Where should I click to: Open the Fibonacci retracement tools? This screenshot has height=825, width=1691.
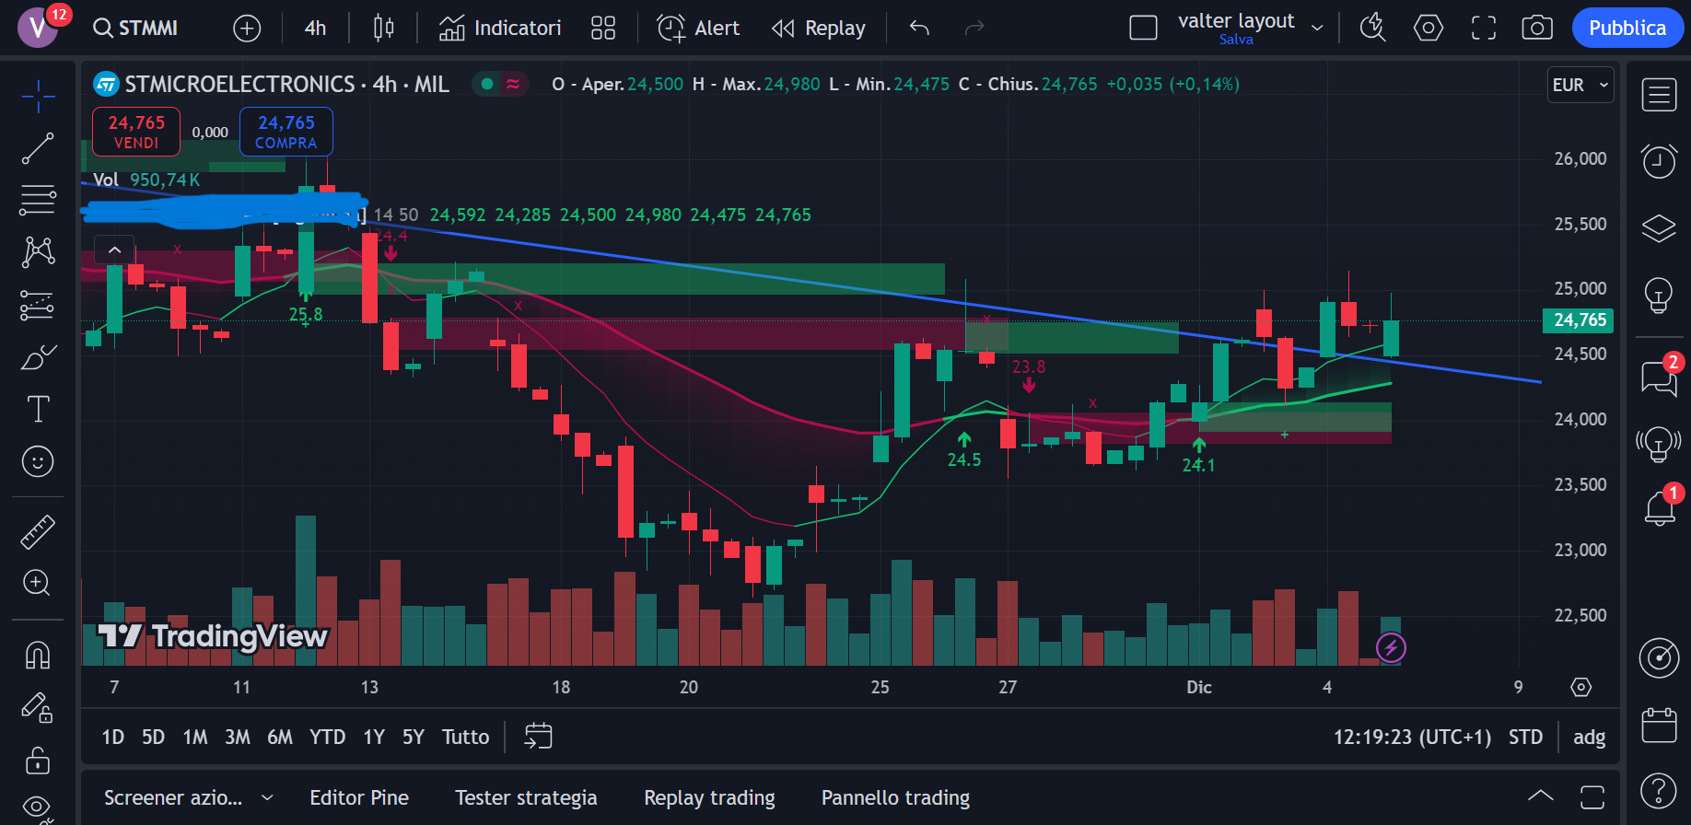tap(38, 200)
